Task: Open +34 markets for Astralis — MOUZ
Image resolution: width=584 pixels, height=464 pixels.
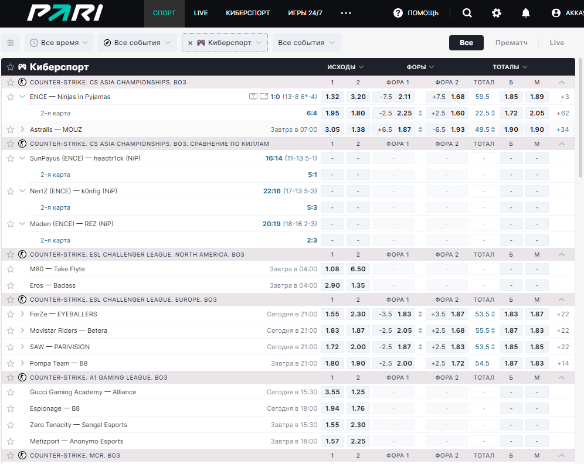Action: 563,129
